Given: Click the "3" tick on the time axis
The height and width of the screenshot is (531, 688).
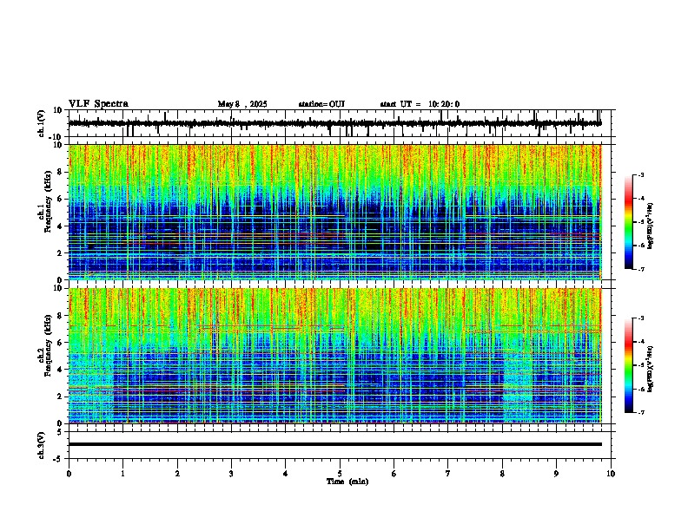Looking at the screenshot, I should coord(231,474).
